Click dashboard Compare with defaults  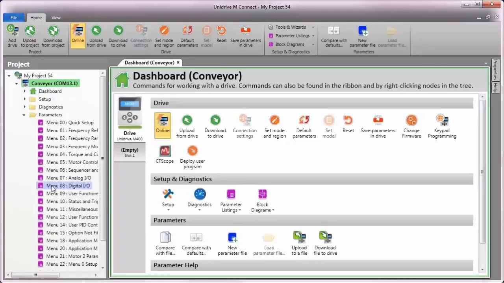(x=196, y=243)
